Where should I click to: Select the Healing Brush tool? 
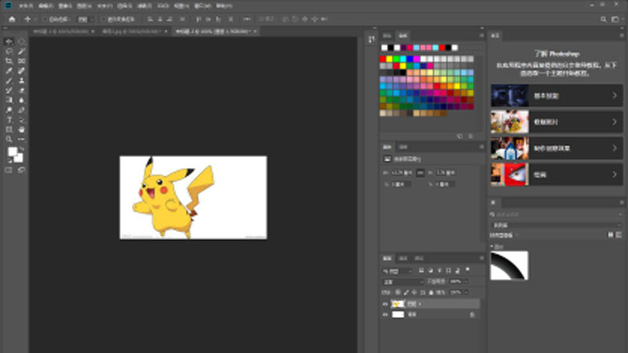(22, 71)
